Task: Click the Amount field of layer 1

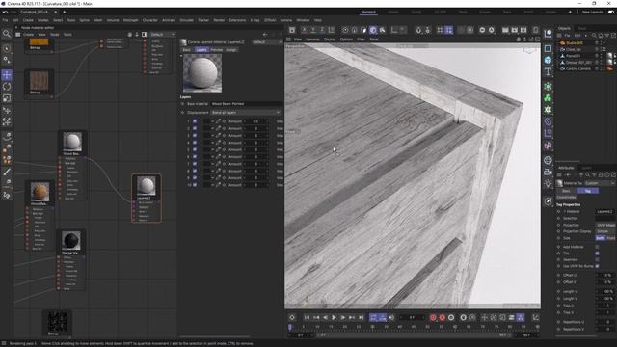Action: click(255, 121)
